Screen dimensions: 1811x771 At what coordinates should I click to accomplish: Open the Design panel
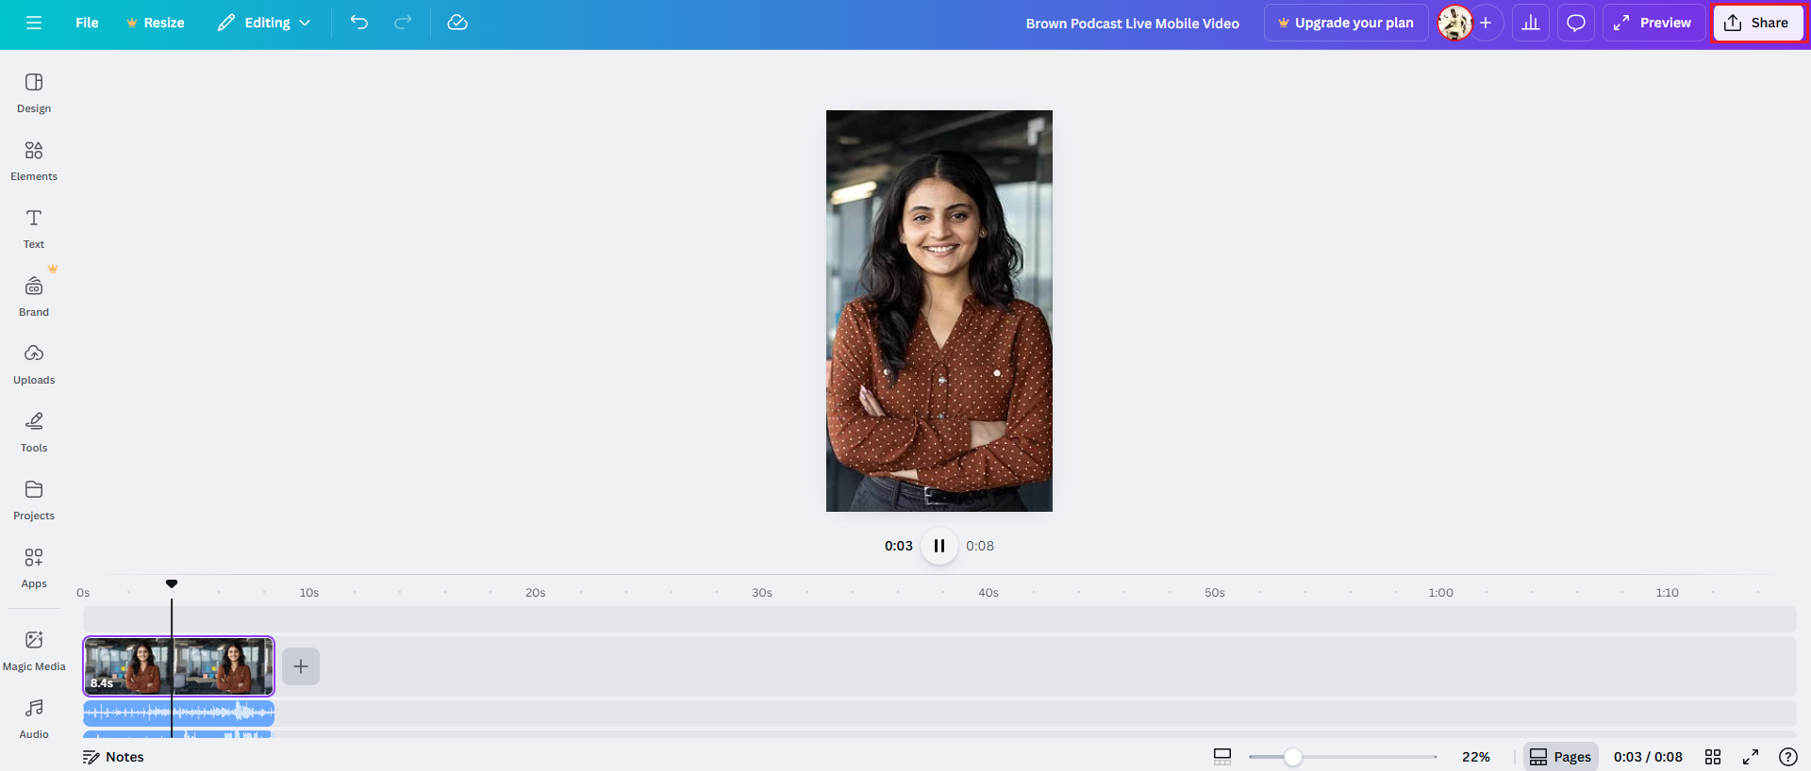click(34, 93)
